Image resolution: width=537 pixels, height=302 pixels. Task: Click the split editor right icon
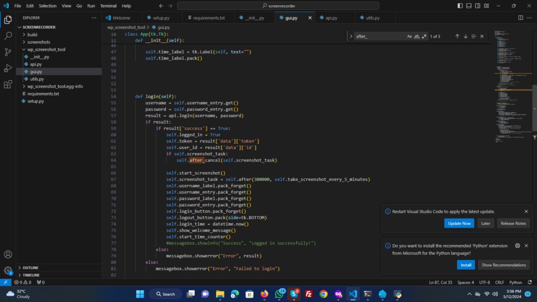coord(521,17)
